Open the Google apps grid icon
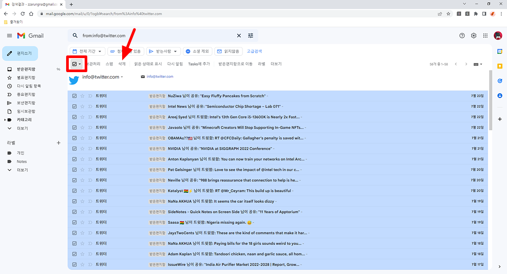 pyautogui.click(x=485, y=36)
